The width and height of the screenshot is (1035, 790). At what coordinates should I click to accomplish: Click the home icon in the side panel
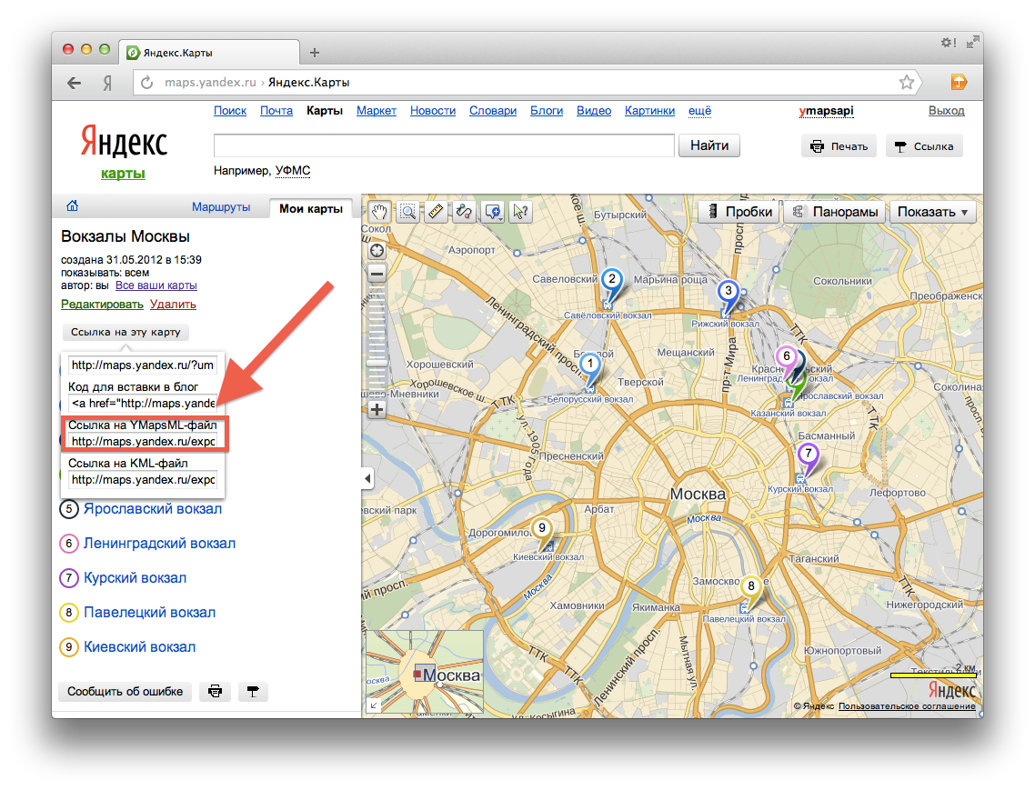(73, 206)
